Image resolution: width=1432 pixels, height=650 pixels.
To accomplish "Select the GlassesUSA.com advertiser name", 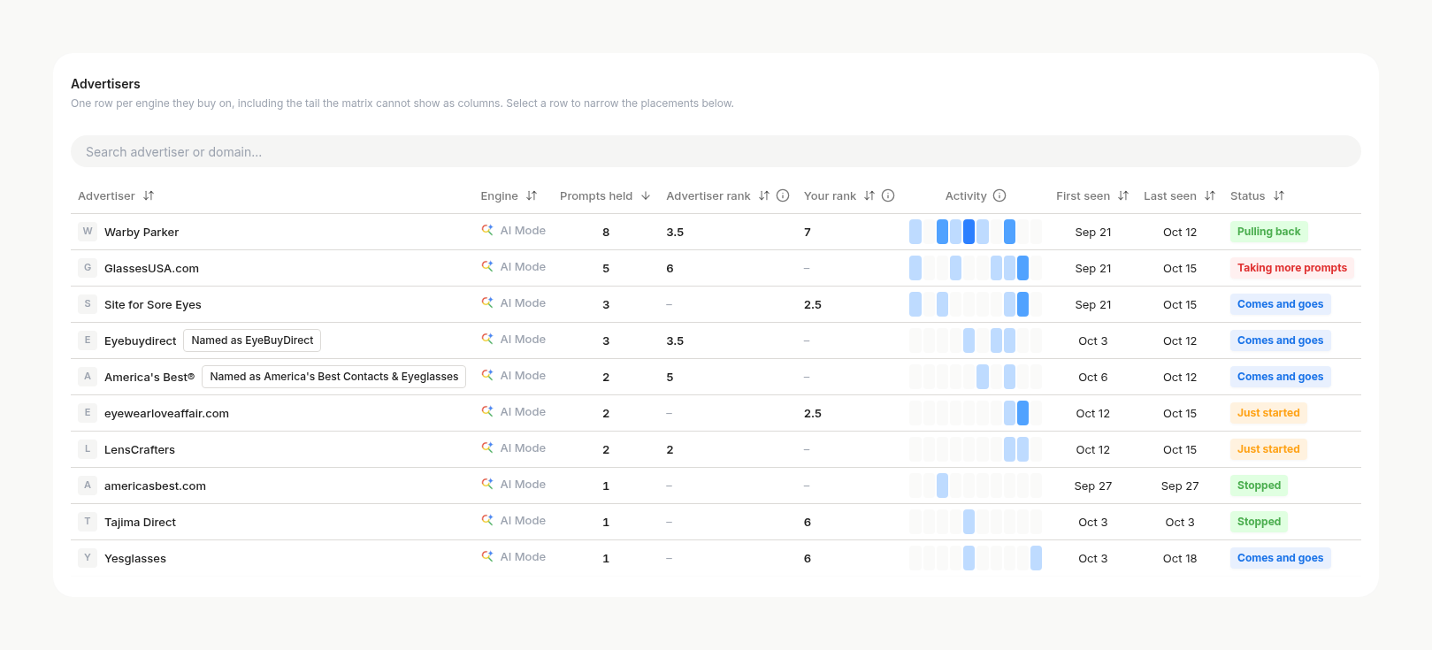I will pyautogui.click(x=151, y=269).
